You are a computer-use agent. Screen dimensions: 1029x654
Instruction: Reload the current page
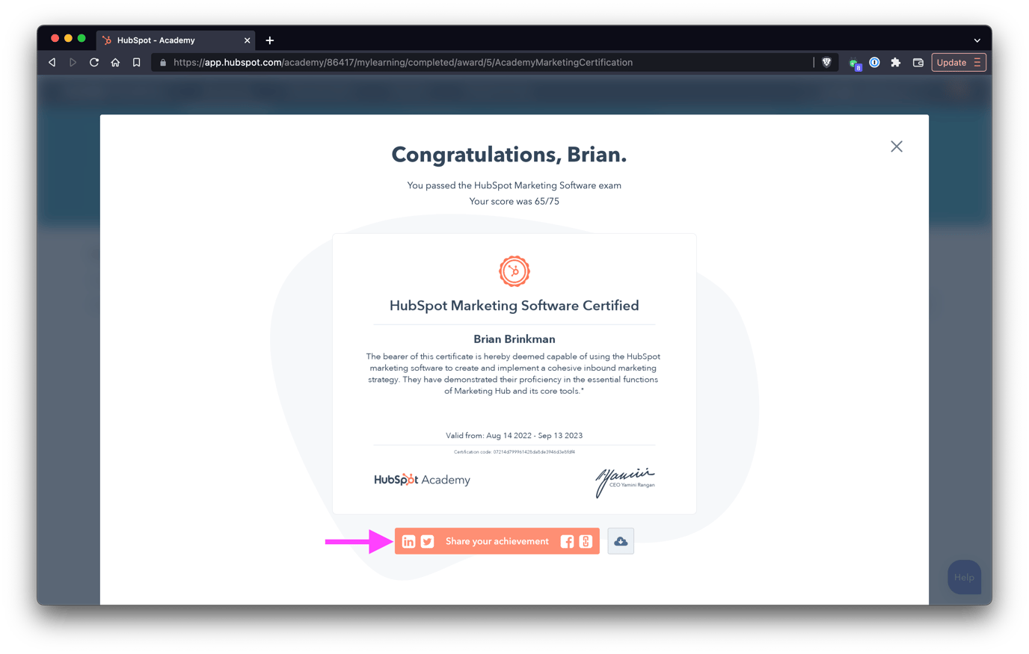93,63
